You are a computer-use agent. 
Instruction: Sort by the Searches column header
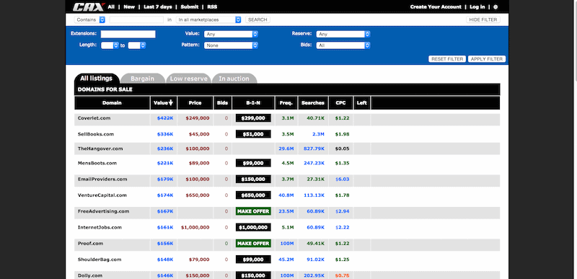(313, 103)
